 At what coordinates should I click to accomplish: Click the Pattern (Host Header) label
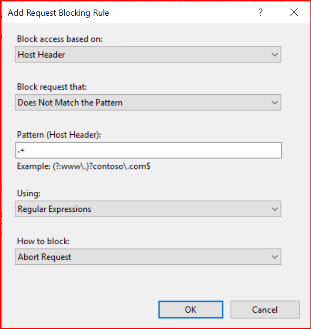click(59, 135)
